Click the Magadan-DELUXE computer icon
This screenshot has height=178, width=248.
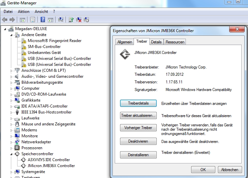(x=11, y=29)
